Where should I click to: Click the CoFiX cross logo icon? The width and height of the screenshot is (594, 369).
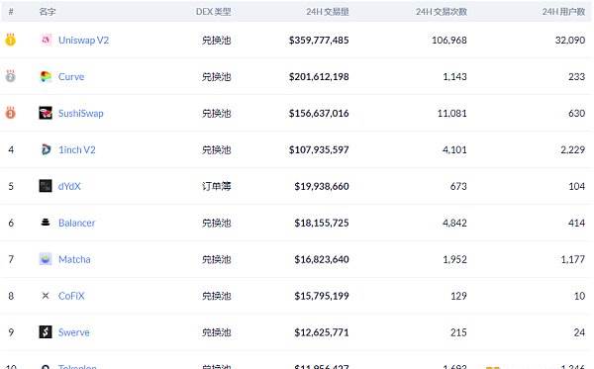click(x=46, y=296)
